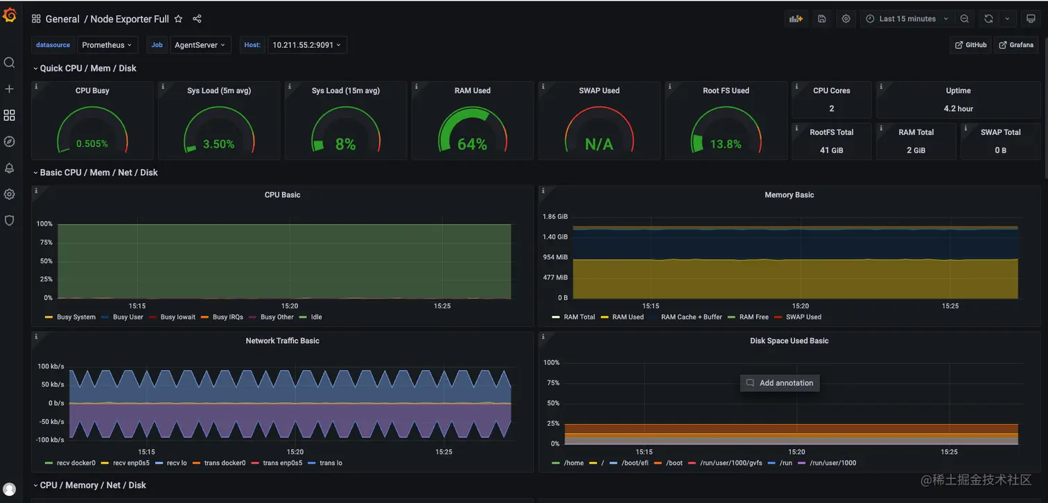Click the Add annotation menu item
Image resolution: width=1048 pixels, height=503 pixels.
tap(780, 383)
